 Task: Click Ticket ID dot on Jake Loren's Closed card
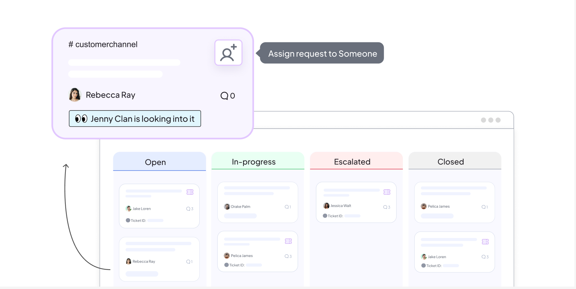423,265
